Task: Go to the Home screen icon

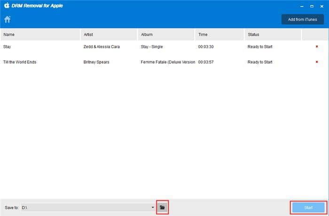Action: [x=8, y=19]
